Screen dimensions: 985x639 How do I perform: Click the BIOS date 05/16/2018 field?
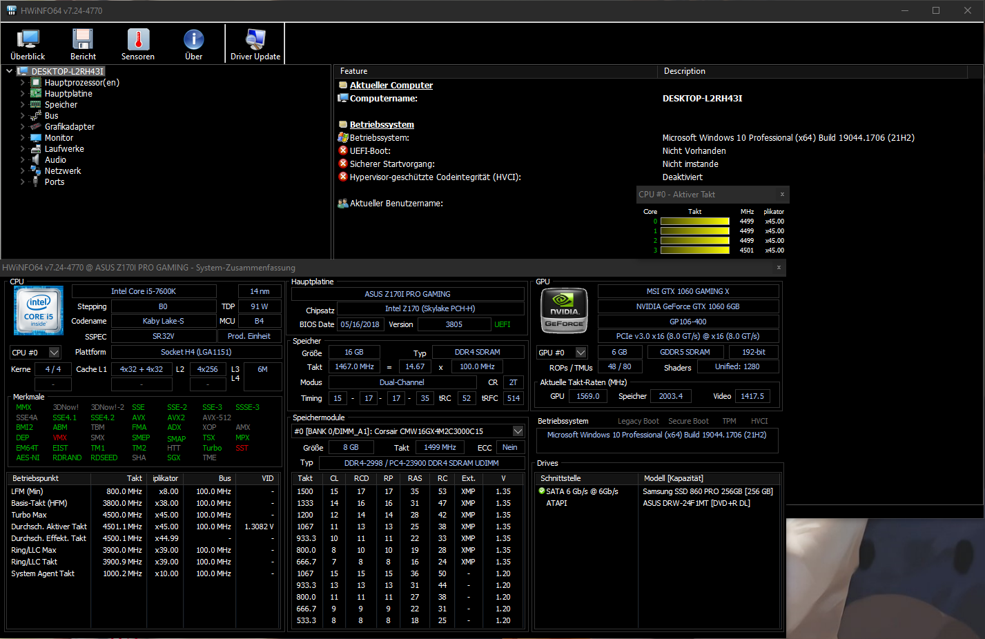click(360, 324)
